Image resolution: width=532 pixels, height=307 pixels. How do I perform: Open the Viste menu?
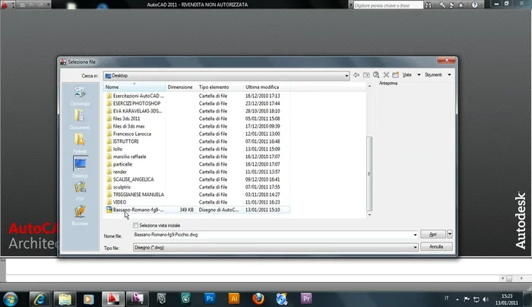click(410, 75)
